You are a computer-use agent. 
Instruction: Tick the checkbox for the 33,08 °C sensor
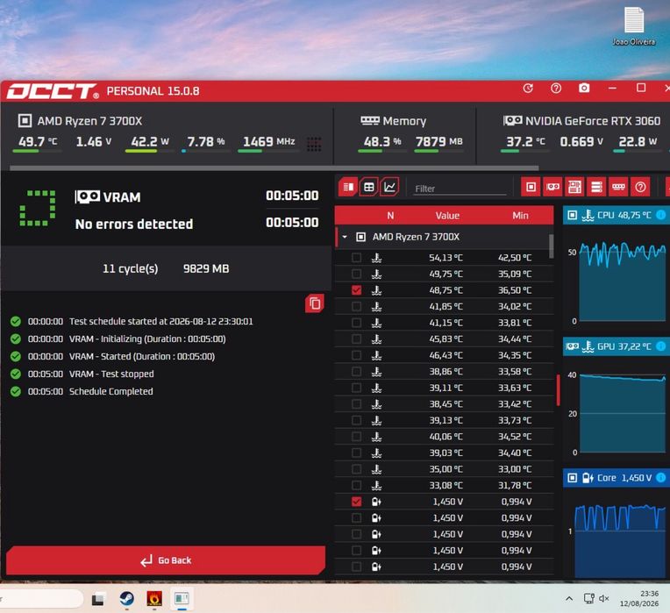tap(356, 485)
